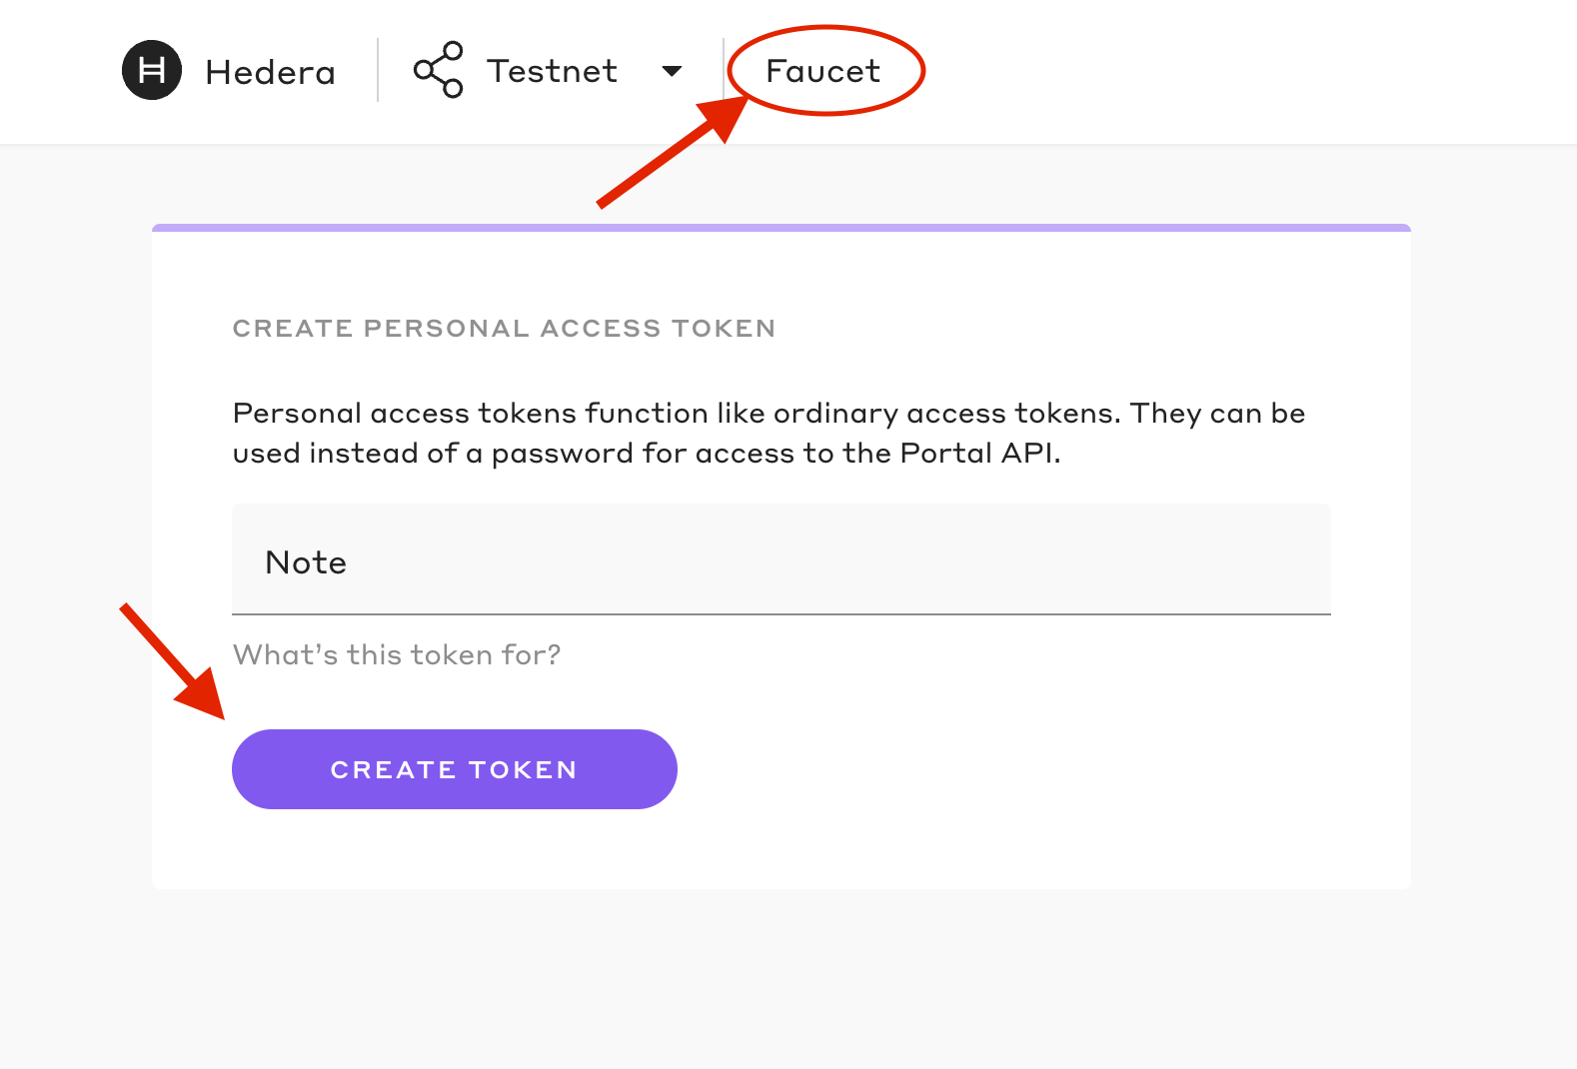Click the Hedera H logo icon

pyautogui.click(x=152, y=70)
